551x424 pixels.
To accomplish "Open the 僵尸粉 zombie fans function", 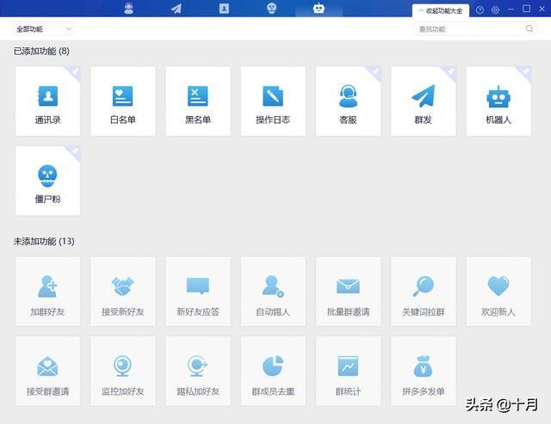I will coord(48,181).
